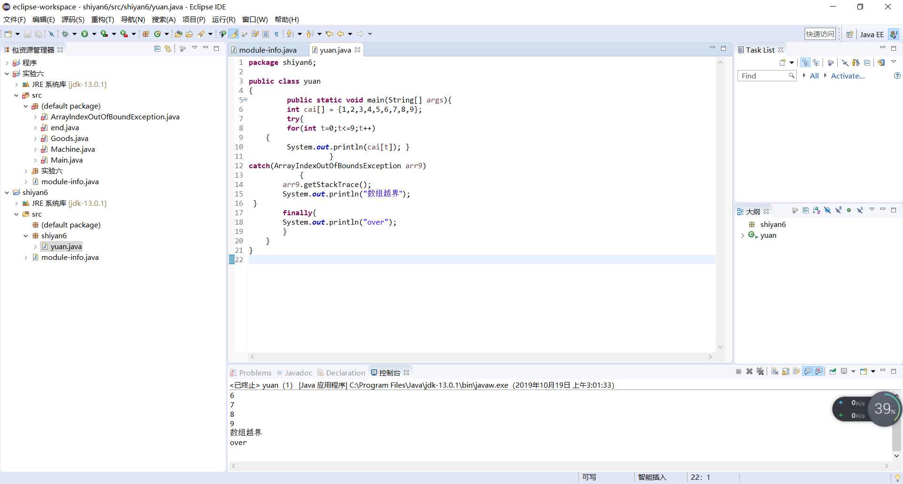This screenshot has height=484, width=903.
Task: Click the editor horizontal scrollbar right arrow
Action: (x=710, y=357)
